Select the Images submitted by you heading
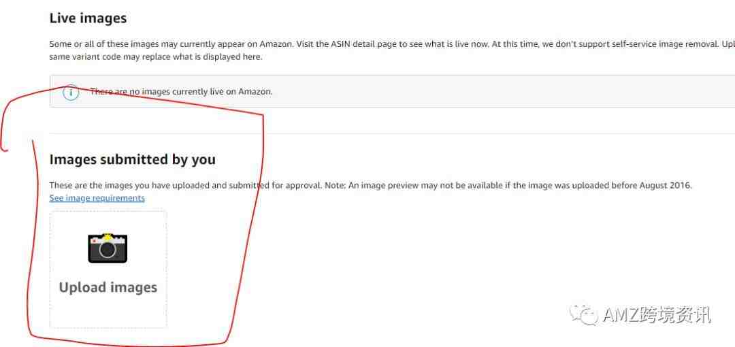The height and width of the screenshot is (347, 735). point(133,159)
